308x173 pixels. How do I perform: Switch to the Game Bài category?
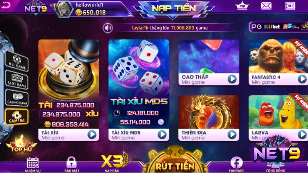17,117
